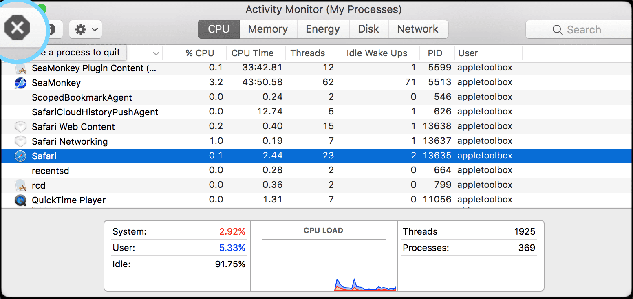
Task: Sort by the CPU Time column header
Action: click(x=252, y=53)
